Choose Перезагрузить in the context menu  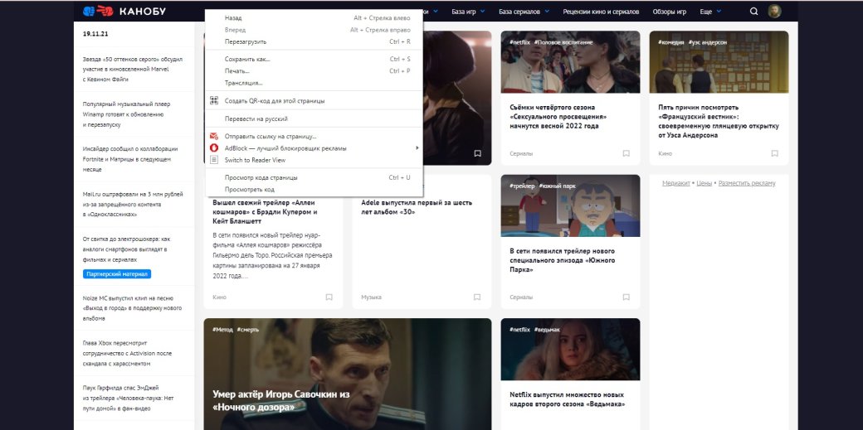click(314, 41)
